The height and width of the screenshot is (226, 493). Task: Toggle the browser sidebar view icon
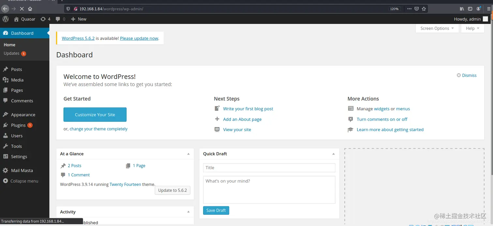(470, 9)
